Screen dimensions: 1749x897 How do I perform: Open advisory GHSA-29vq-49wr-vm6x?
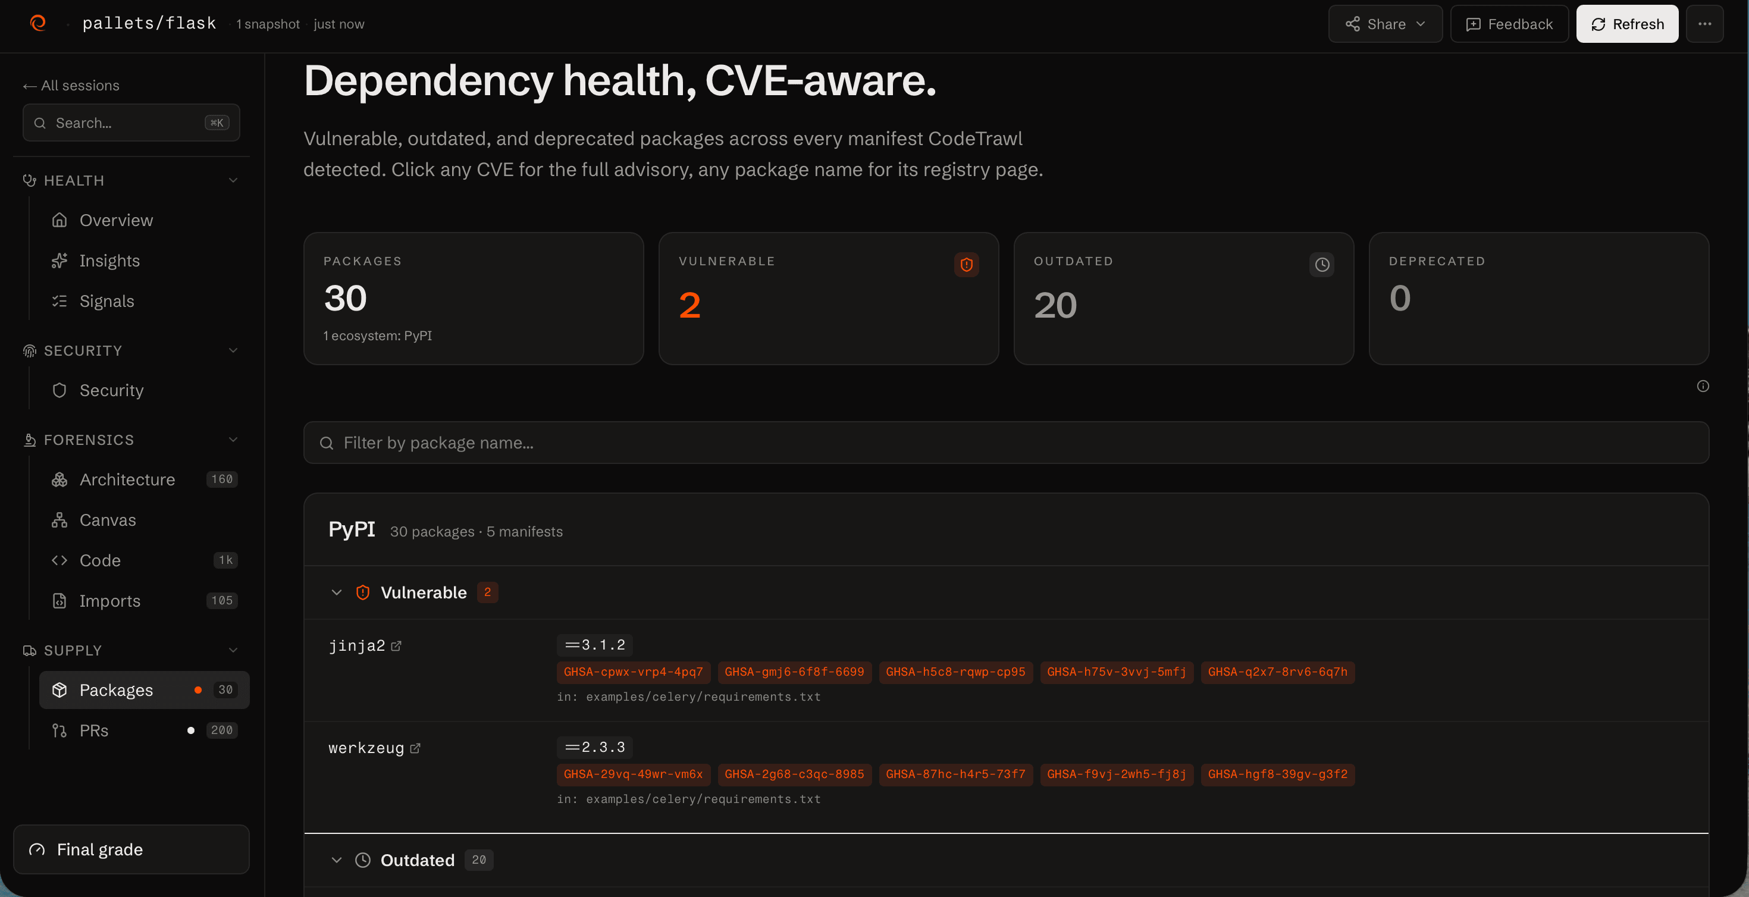[x=633, y=775]
